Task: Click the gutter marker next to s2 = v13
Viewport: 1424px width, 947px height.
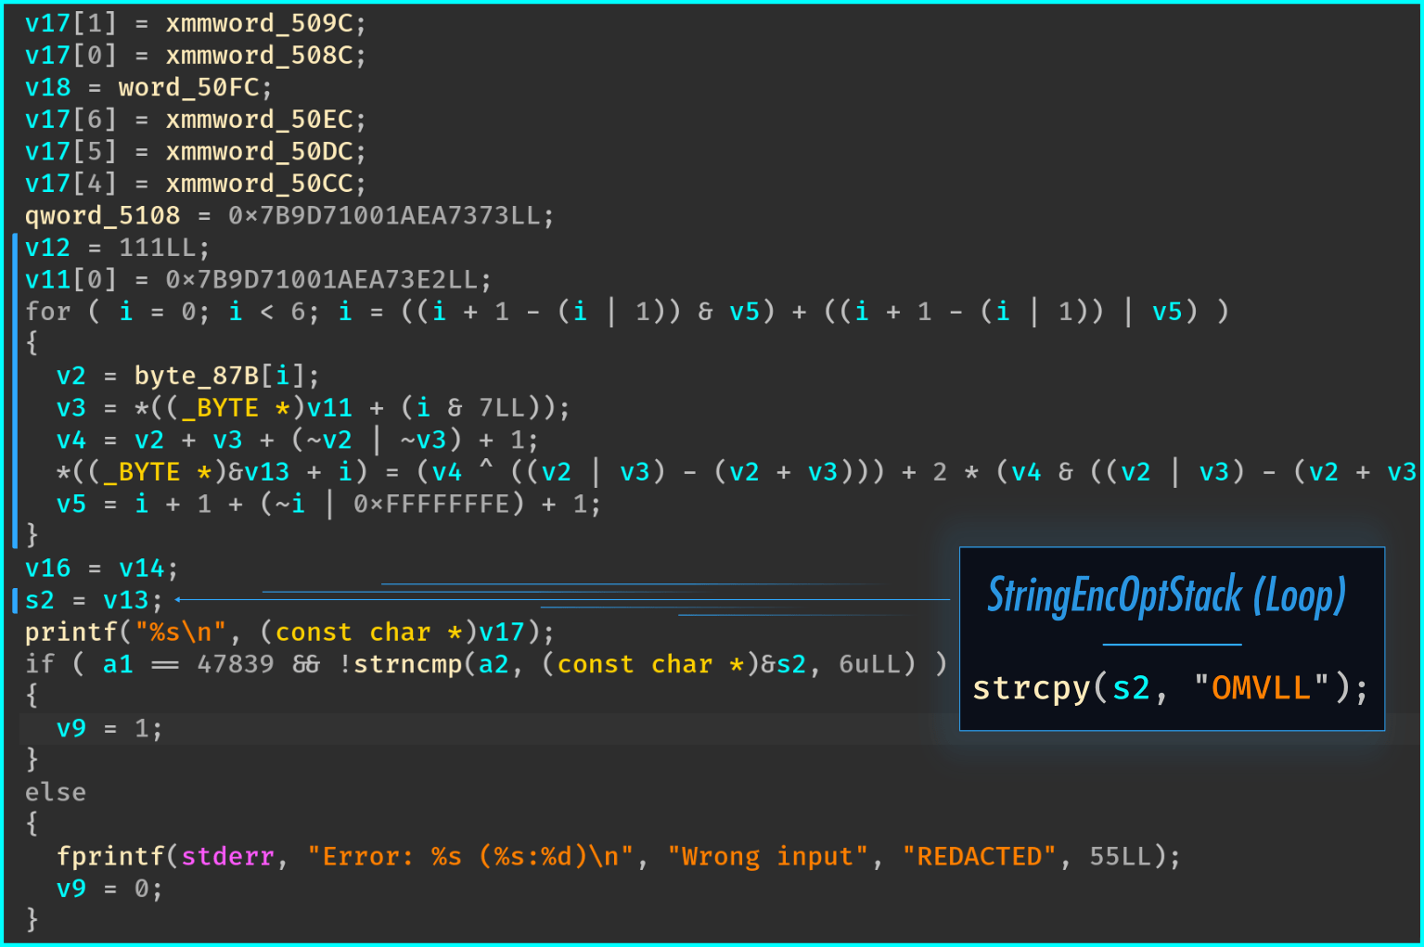Action: coord(15,599)
